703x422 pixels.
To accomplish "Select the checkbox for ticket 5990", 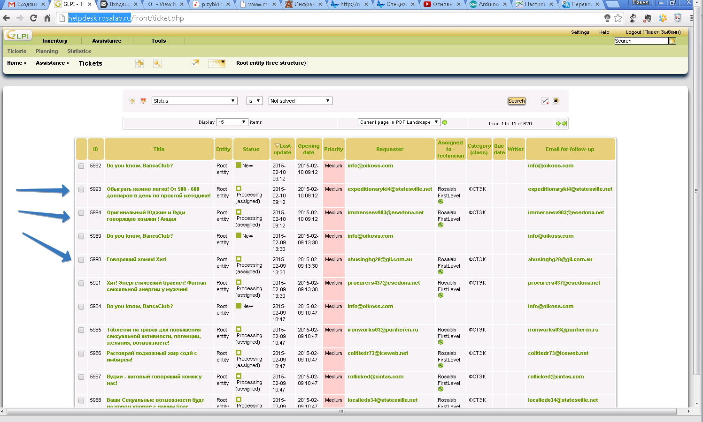I will tap(81, 260).
